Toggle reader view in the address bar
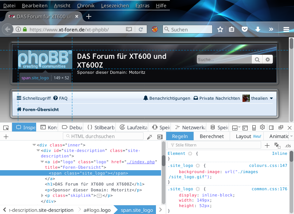Screen dimensions: 294x214 [x=129, y=30]
